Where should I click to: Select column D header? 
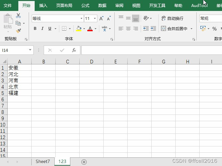(x=91, y=62)
